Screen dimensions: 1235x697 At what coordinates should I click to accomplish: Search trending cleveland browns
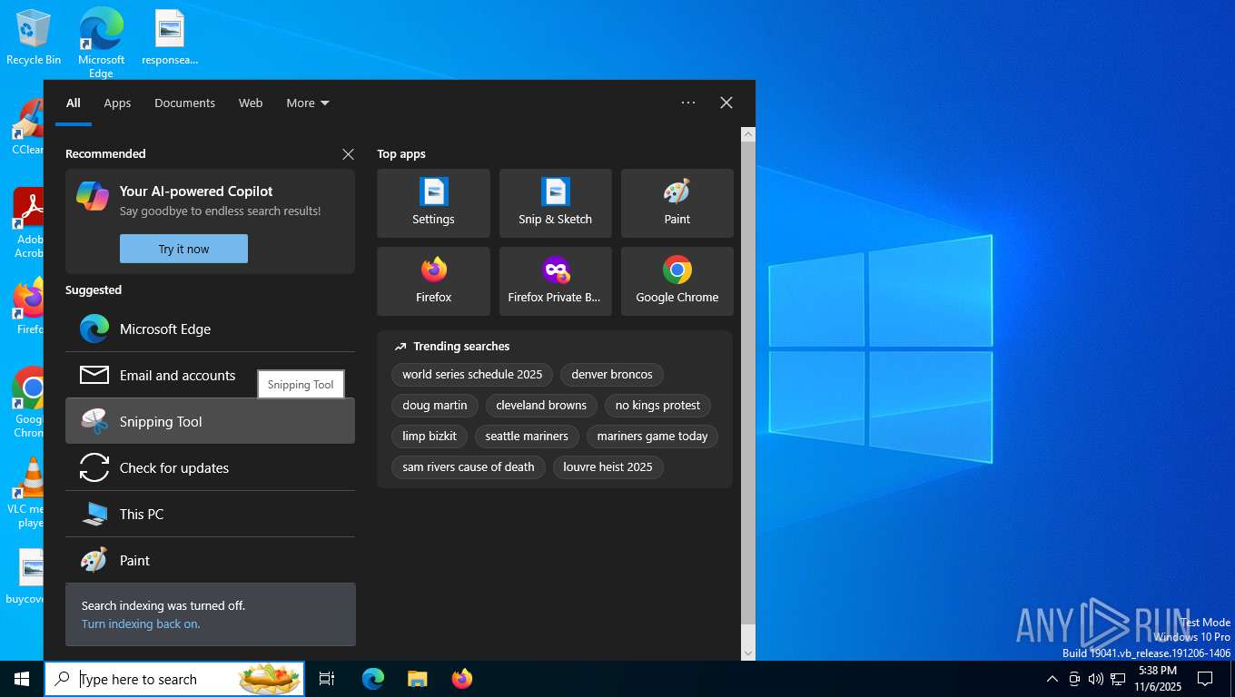pos(541,405)
